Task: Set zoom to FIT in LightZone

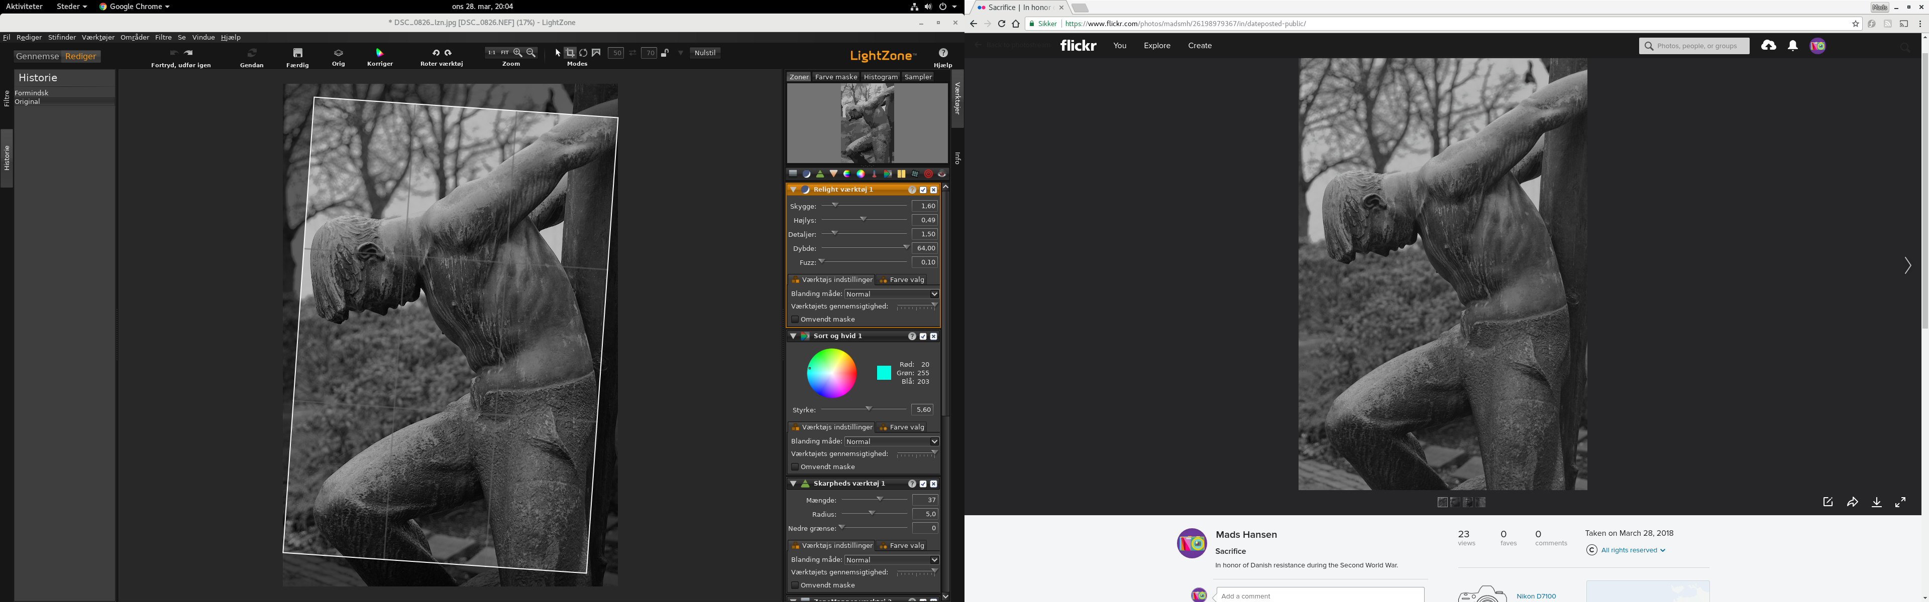Action: [x=505, y=53]
